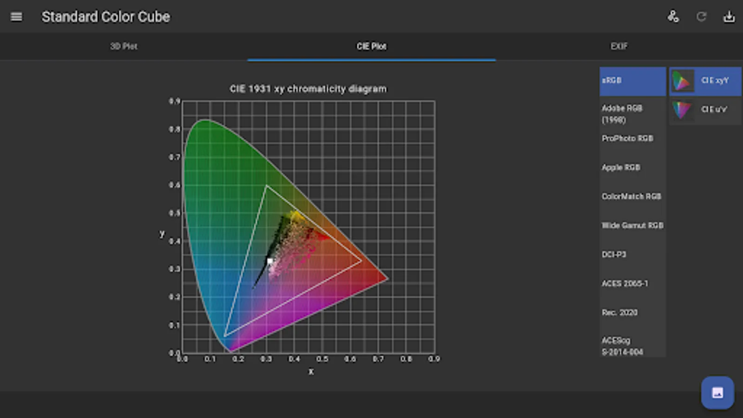
Task: Select the sRGB color space
Action: [632, 81]
